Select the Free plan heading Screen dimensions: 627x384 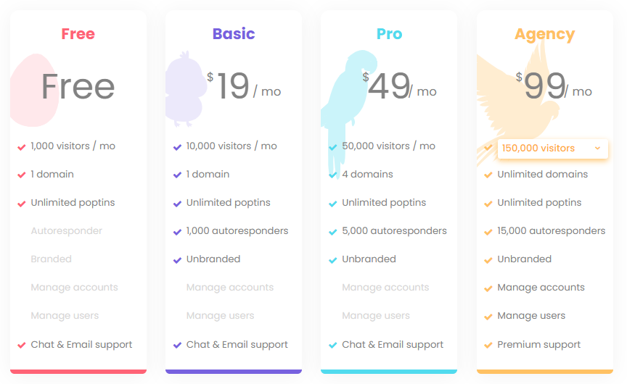pyautogui.click(x=78, y=34)
